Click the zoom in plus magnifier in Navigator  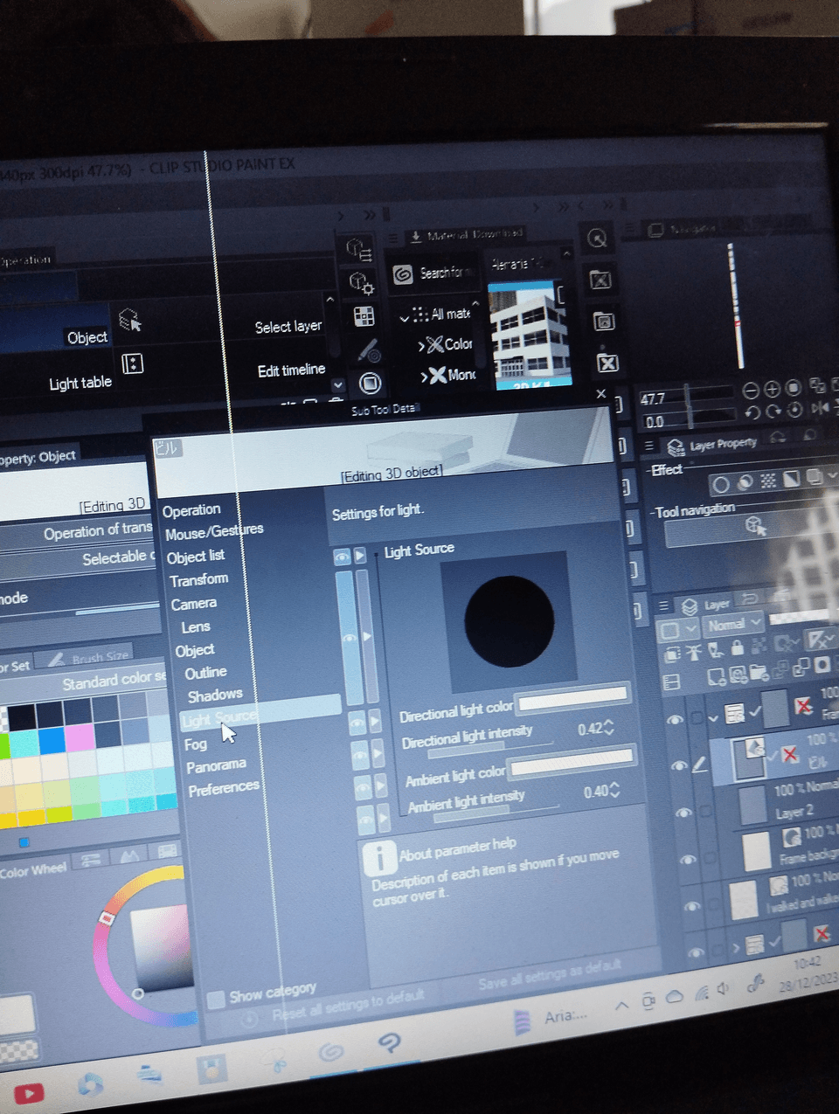pyautogui.click(x=773, y=389)
